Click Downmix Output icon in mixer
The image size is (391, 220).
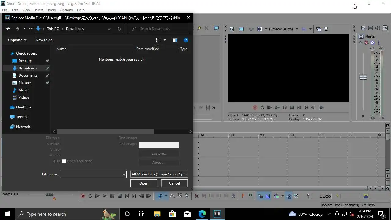click(x=371, y=28)
